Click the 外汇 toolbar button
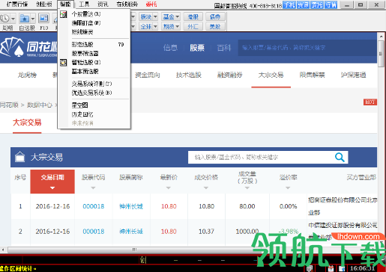Screen dimensions: 386x272 193,26
